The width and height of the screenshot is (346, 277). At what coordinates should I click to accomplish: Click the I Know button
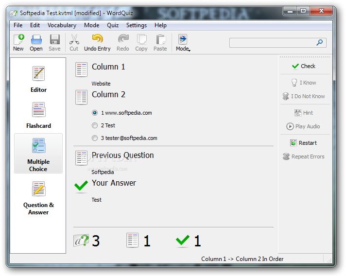pos(304,83)
